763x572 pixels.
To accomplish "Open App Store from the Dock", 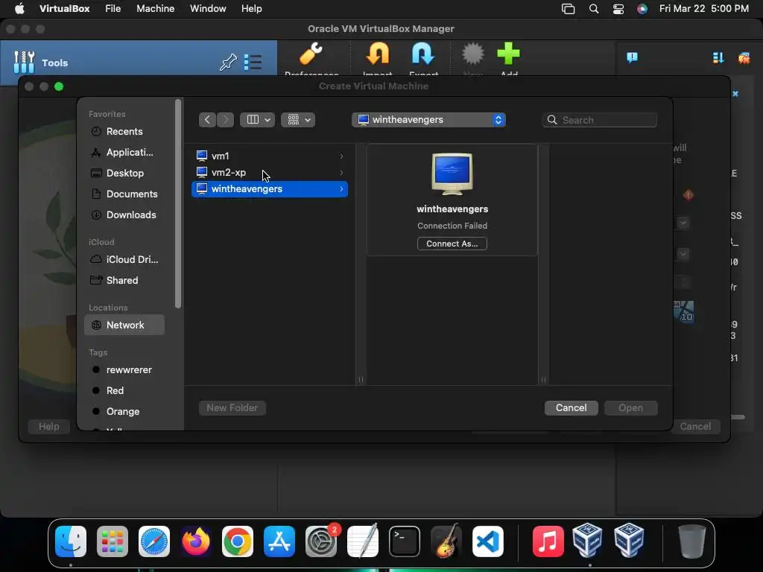I will pos(279,541).
